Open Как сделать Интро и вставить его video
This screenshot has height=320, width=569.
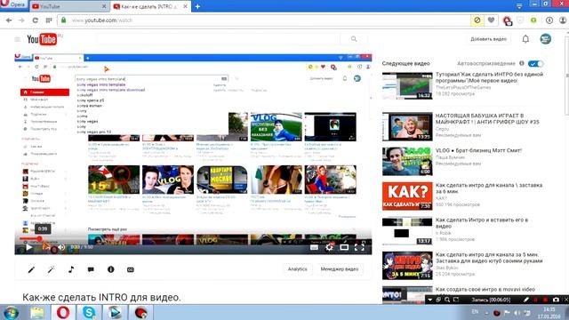pos(482,223)
